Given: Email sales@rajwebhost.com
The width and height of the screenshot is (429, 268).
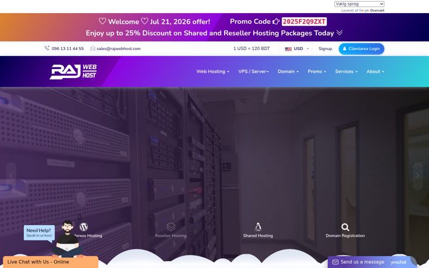Looking at the screenshot, I should click(119, 49).
